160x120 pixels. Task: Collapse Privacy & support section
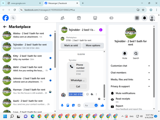click(x=130, y=86)
